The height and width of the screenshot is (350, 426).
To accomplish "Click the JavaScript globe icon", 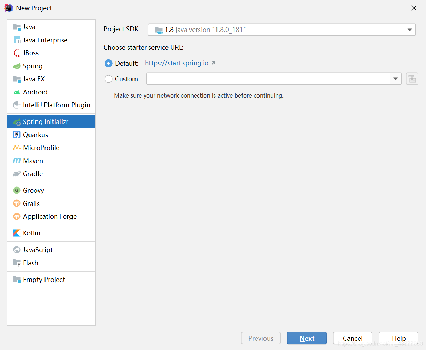I will pos(17,250).
